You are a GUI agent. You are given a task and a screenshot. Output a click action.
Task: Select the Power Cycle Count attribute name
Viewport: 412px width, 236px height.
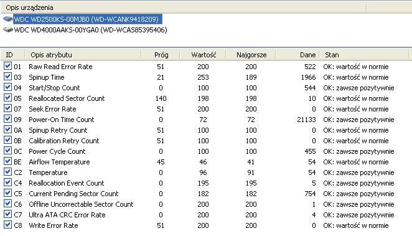click(x=57, y=151)
